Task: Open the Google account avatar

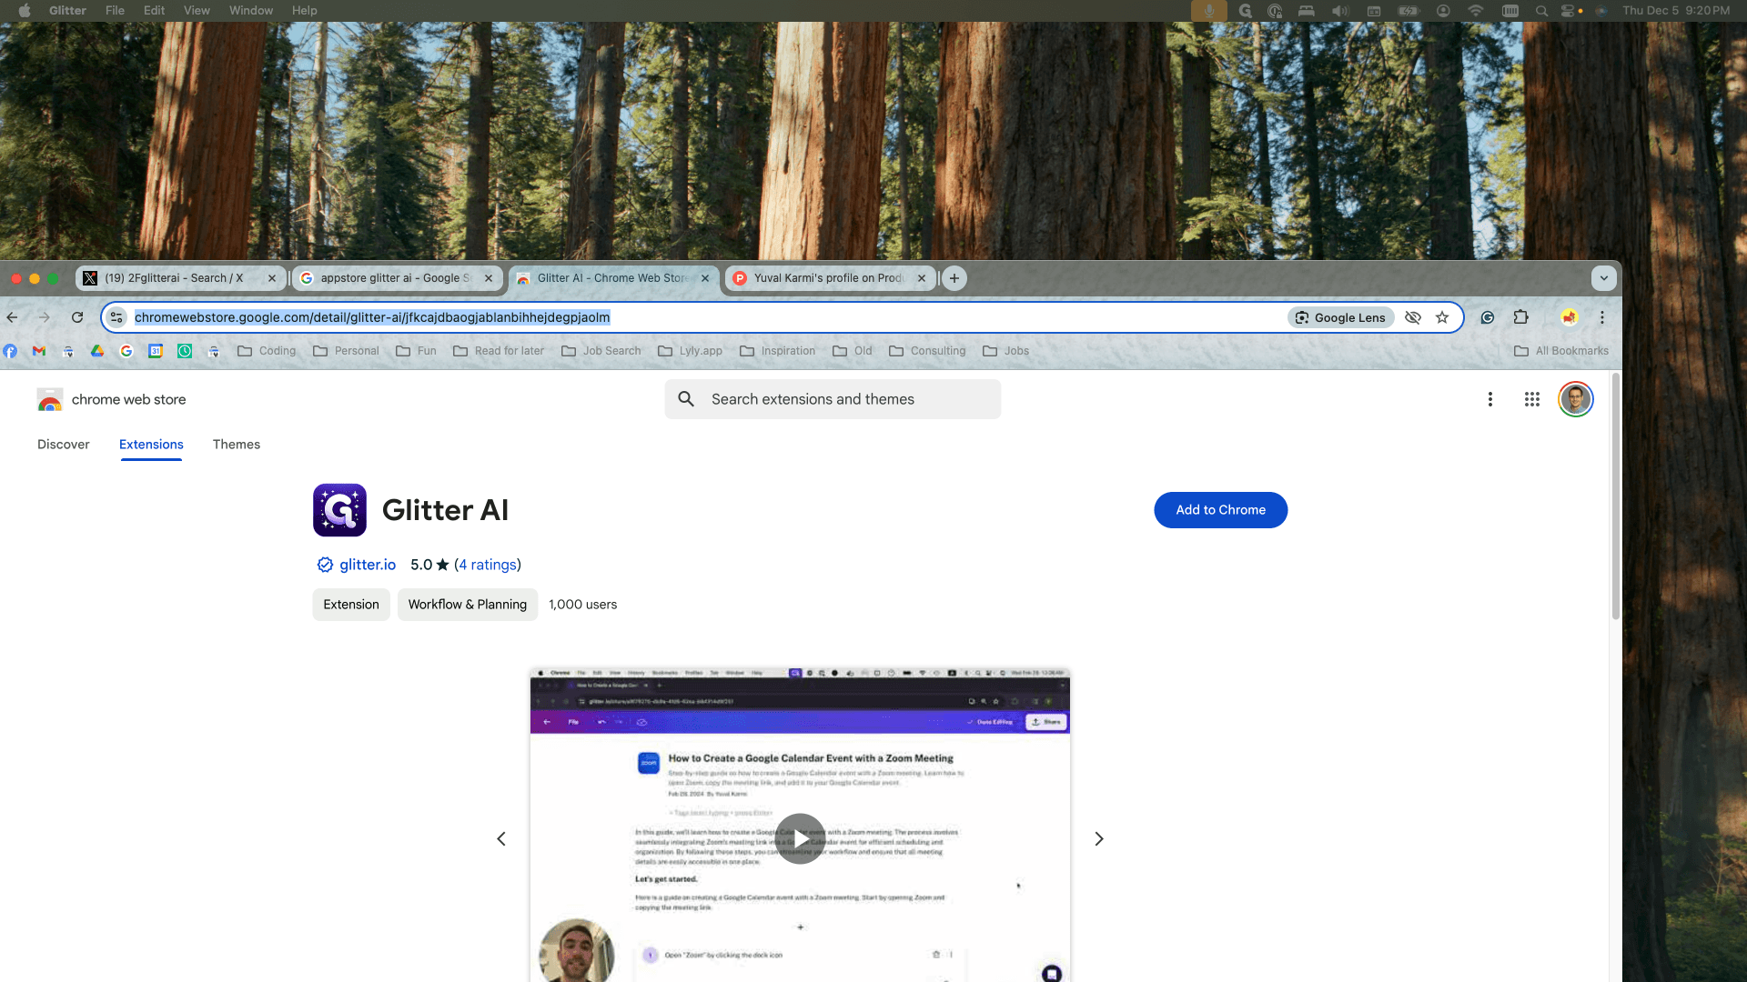Action: (x=1576, y=399)
